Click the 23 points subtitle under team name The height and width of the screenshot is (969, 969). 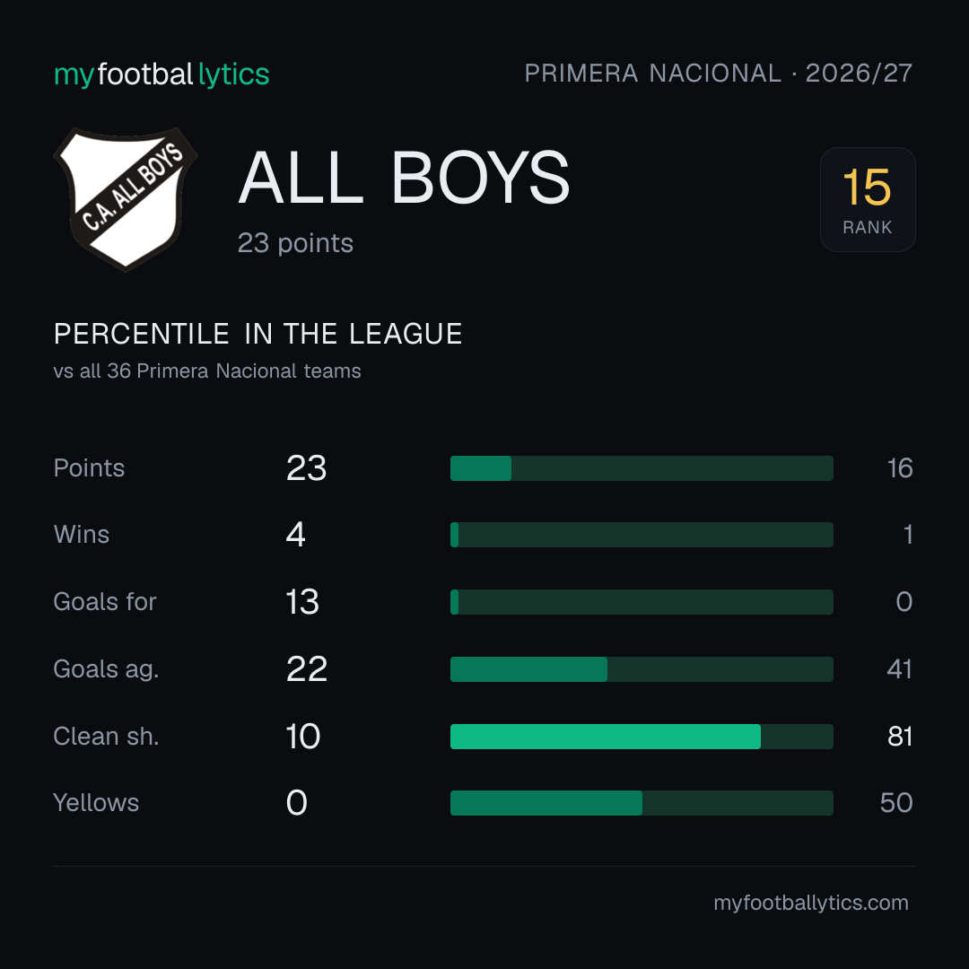click(295, 243)
